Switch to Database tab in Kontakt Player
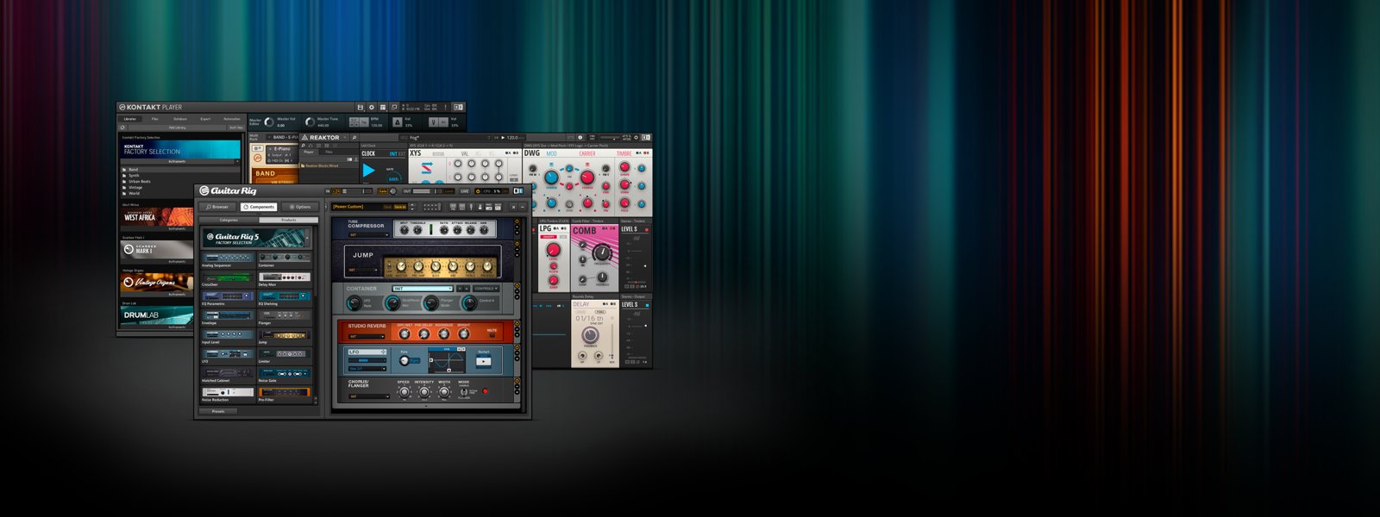Viewport: 1380px width, 517px height. coord(180,119)
